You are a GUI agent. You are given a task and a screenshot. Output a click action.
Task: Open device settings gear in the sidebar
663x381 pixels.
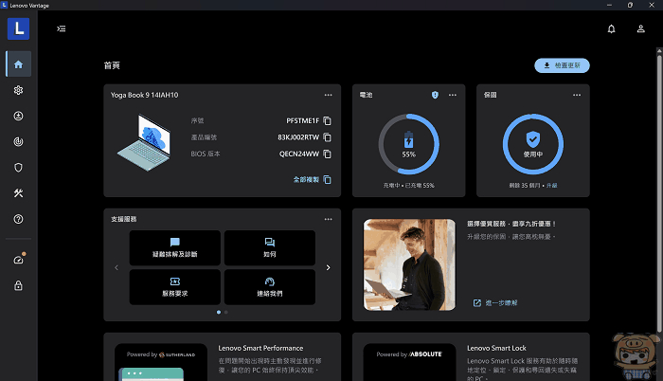18,90
